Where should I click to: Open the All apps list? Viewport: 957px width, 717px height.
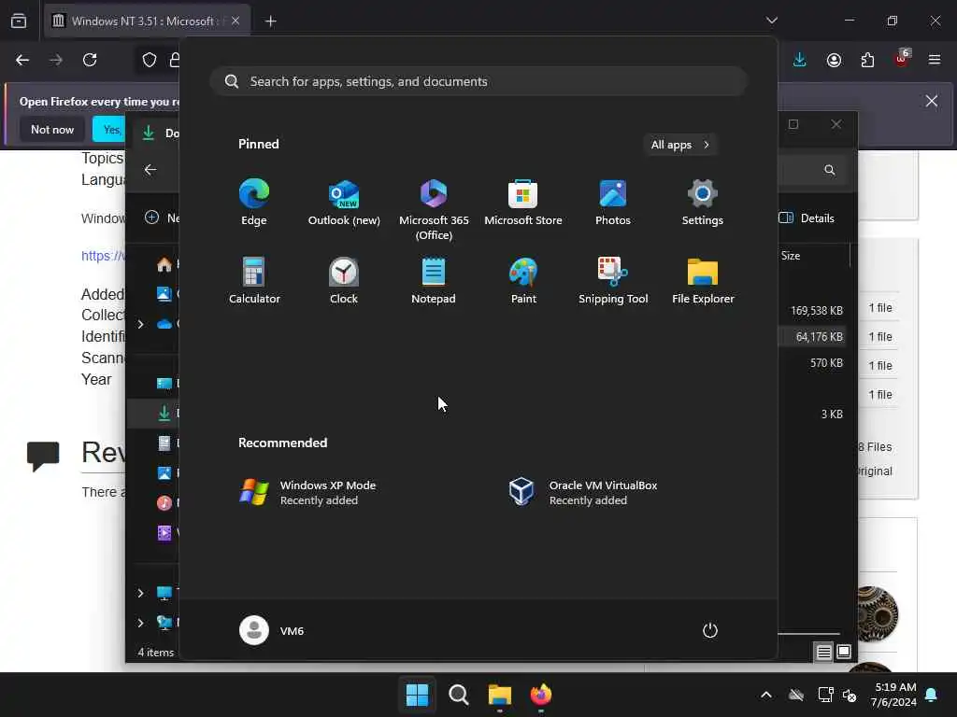click(x=680, y=145)
